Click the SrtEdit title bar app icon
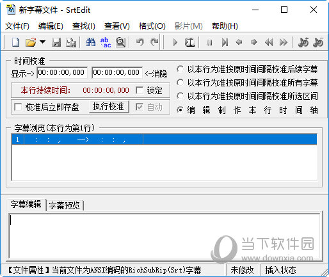This screenshot has width=329, height=277. click(11, 10)
